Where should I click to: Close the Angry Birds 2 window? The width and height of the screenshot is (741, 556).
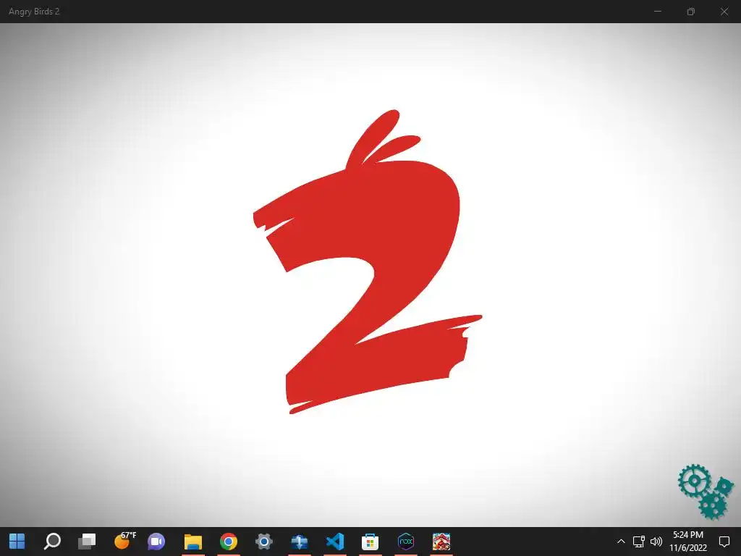coord(724,12)
